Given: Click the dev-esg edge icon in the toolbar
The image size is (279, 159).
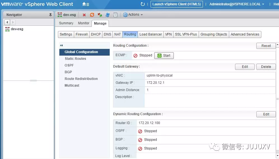Looking at the screenshot, I should click(x=60, y=15).
